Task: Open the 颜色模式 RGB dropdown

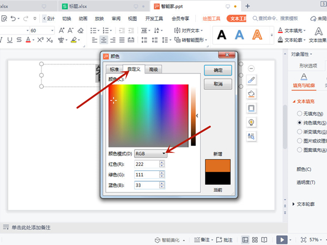Action: [150, 154]
